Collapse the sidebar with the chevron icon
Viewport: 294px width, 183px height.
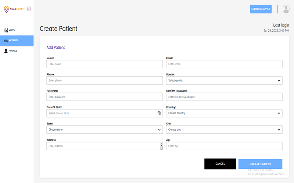click(x=29, y=9)
